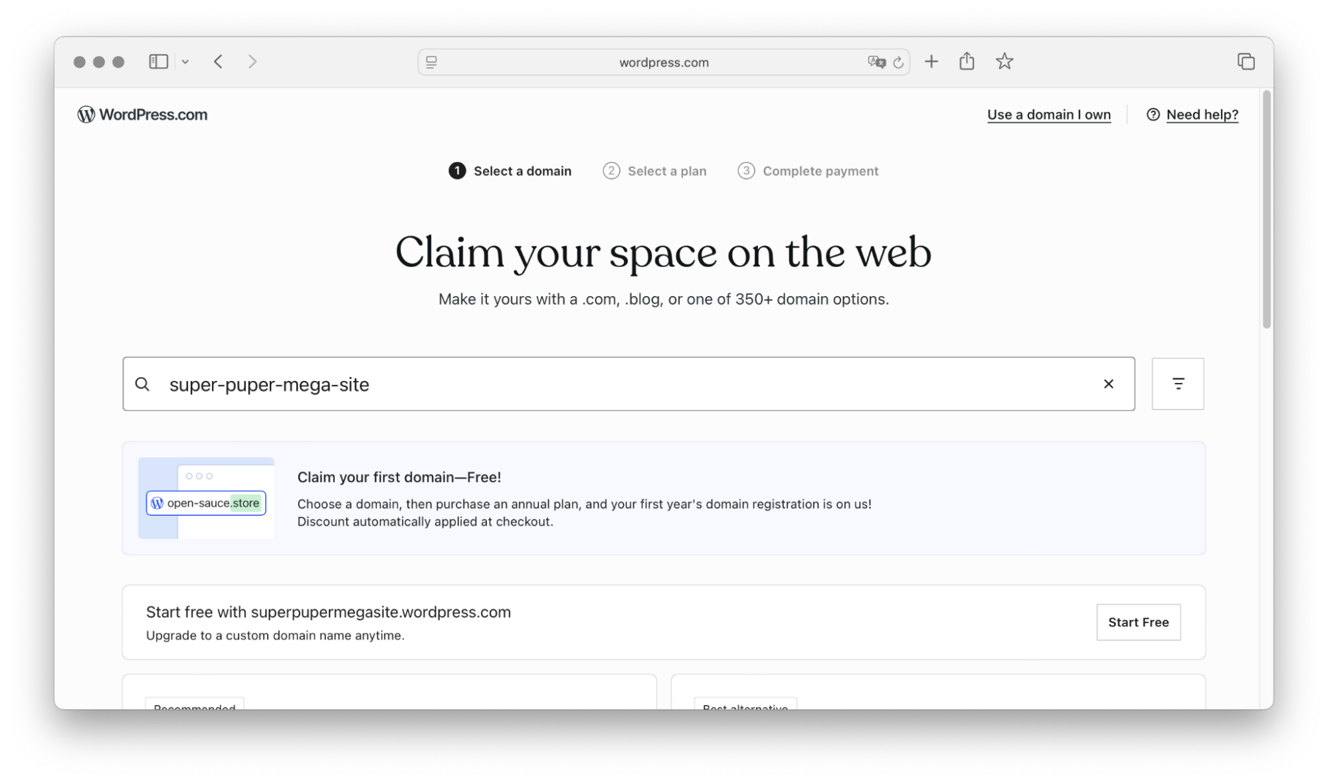The height and width of the screenshot is (782, 1328).
Task: Focus the domain search field
Action: [628, 384]
